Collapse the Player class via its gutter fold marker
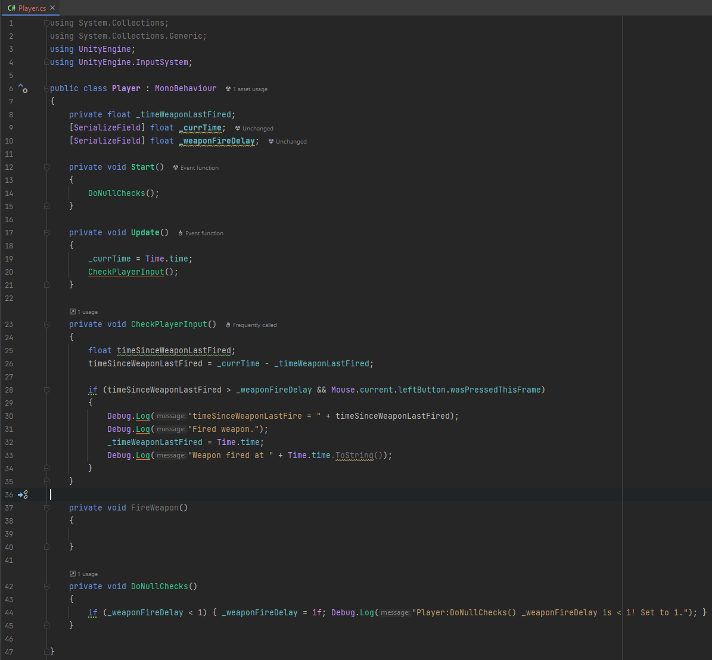The image size is (712, 660). pyautogui.click(x=46, y=88)
